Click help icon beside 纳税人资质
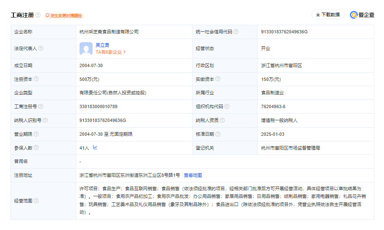Viewport: 384px width, 230px height. (222, 120)
